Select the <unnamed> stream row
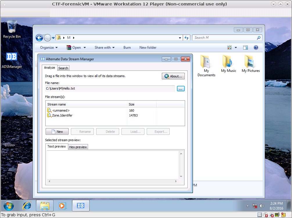This screenshot has width=292, height=218. tap(115, 110)
